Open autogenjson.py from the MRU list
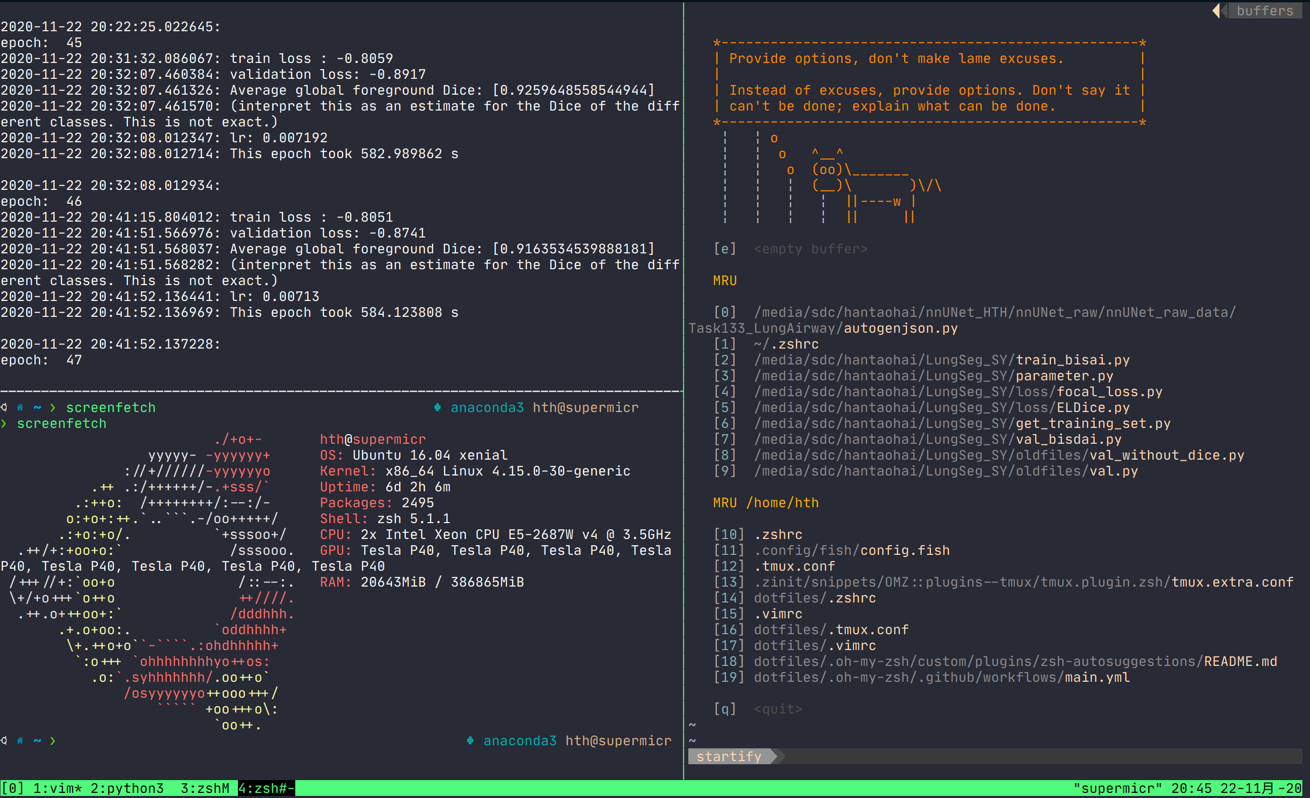The height and width of the screenshot is (798, 1310). 900,328
